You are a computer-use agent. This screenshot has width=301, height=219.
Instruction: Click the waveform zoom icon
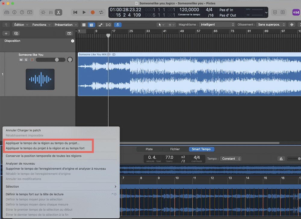292,25
